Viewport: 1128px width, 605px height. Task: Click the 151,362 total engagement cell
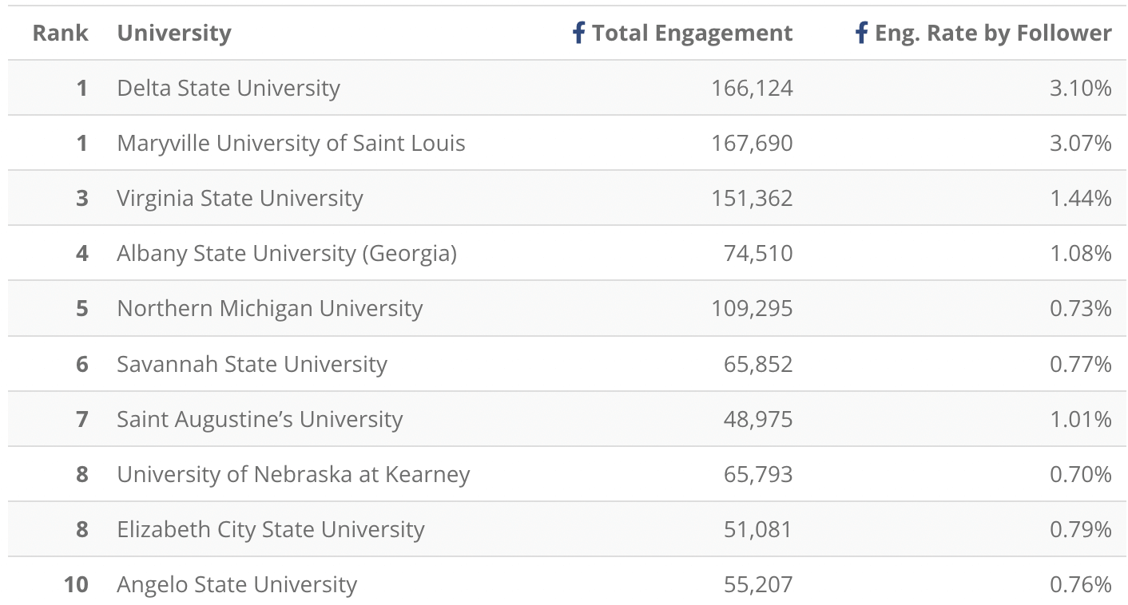click(752, 198)
